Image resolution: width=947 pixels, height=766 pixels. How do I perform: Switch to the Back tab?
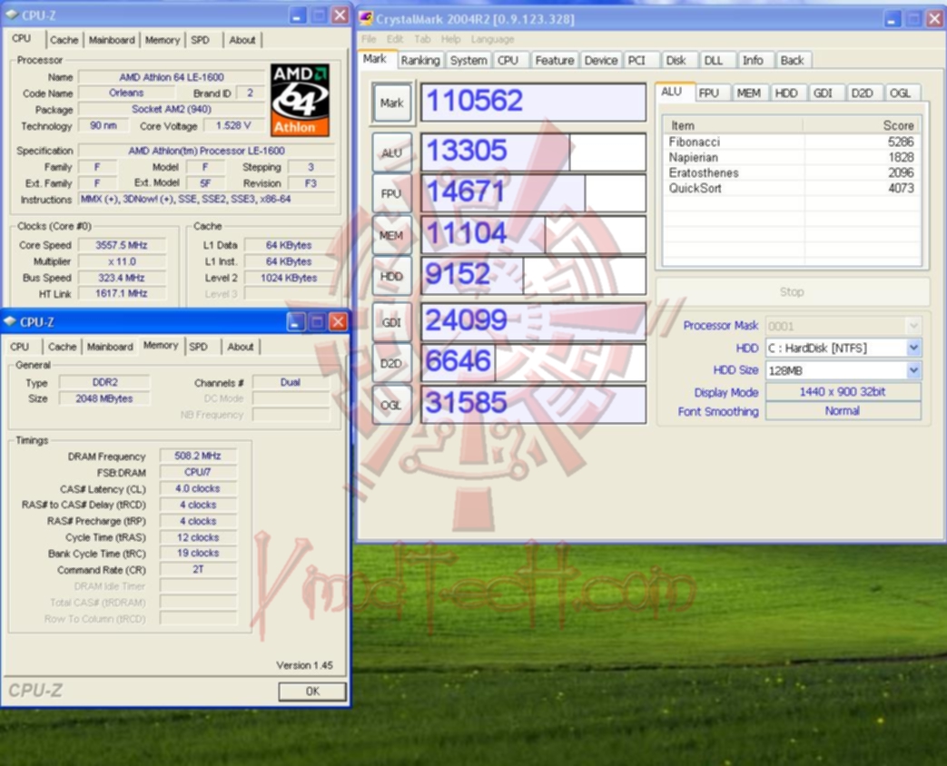point(792,61)
